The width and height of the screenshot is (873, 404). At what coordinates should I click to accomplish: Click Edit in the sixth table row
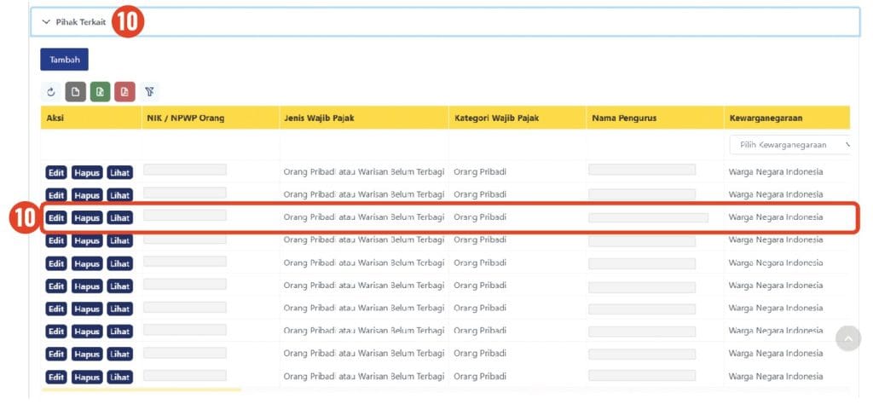[x=56, y=286]
